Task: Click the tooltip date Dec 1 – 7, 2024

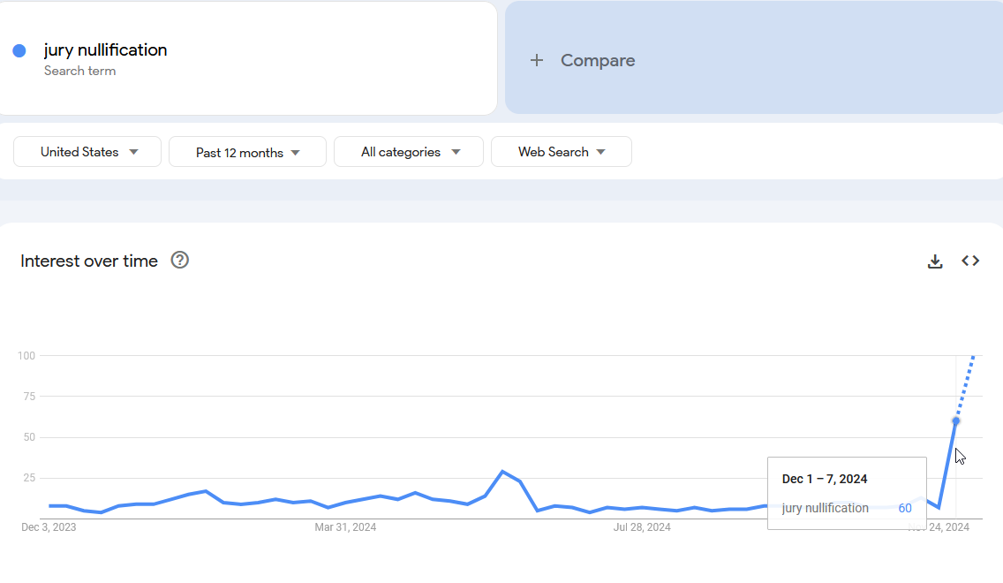Action: (825, 480)
